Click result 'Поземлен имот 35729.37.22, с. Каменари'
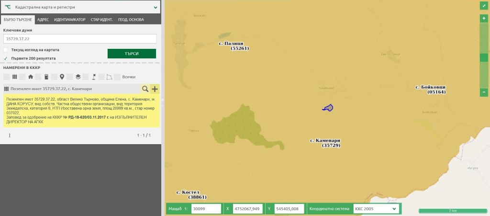The height and width of the screenshot is (216, 490). pyautogui.click(x=67, y=89)
